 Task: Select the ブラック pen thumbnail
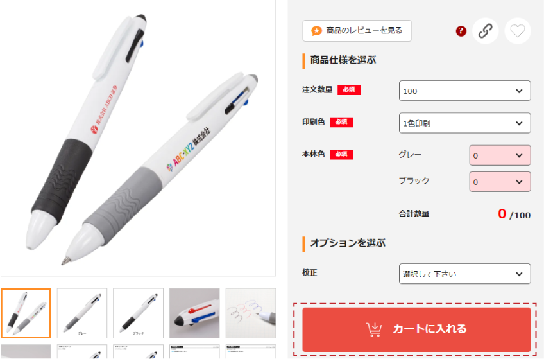[139, 313]
